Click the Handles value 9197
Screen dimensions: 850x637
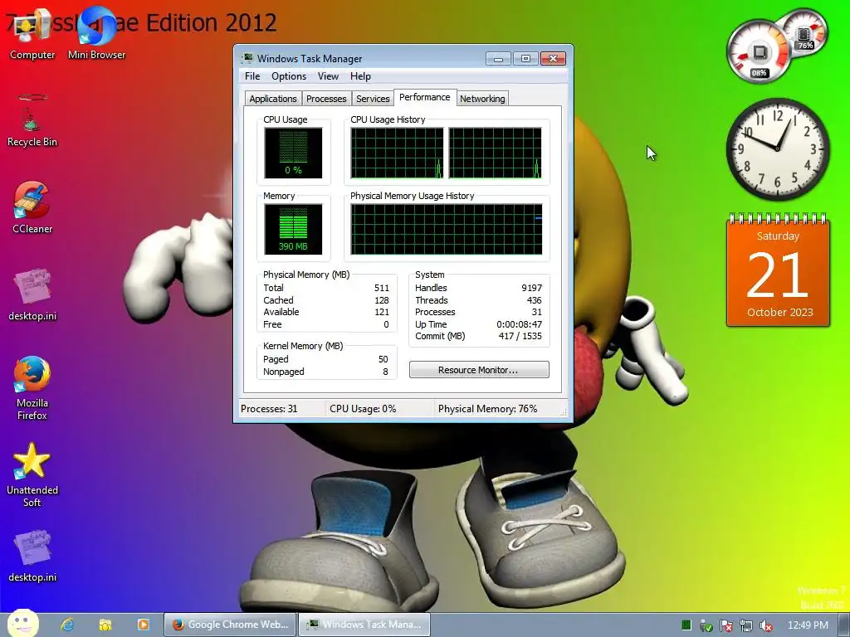click(x=531, y=288)
